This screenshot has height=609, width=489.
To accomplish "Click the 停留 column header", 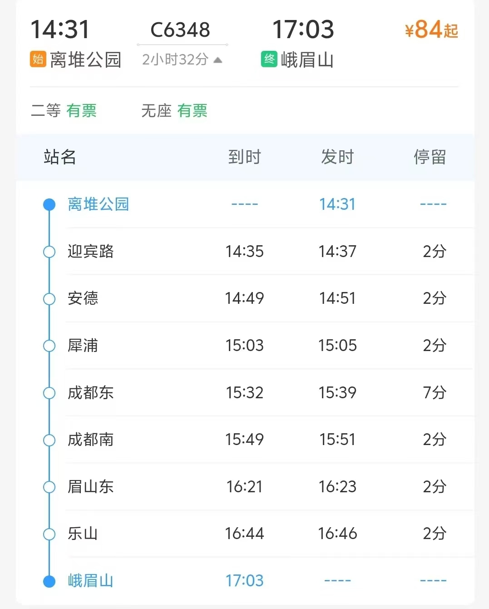I will pos(430,157).
